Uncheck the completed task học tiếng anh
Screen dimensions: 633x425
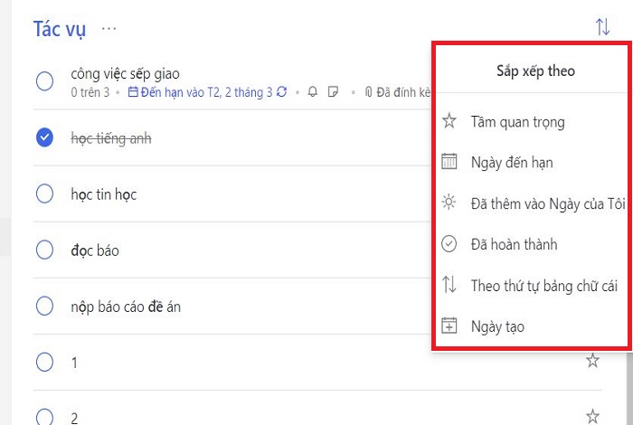tap(44, 137)
